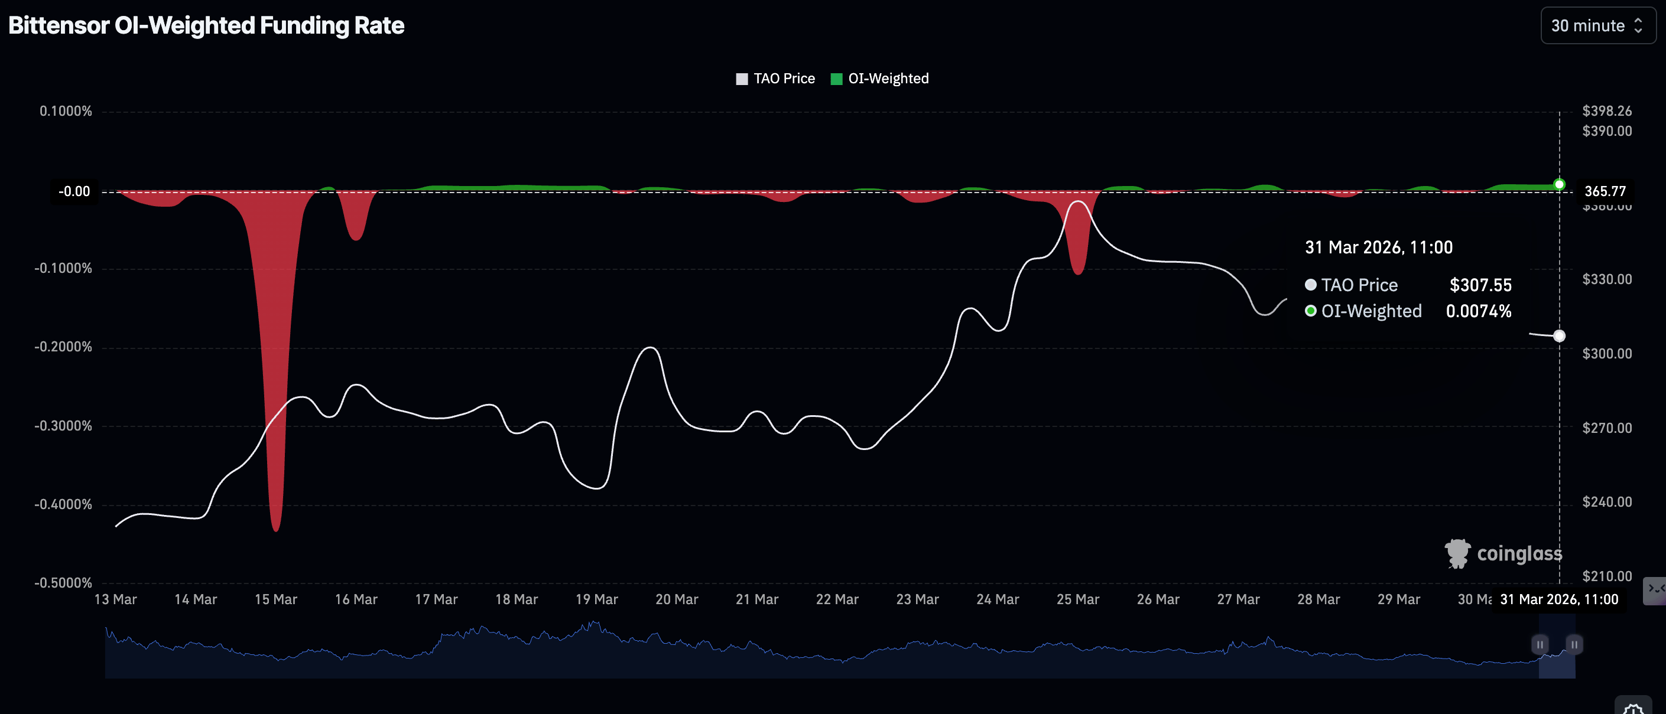Screen dimensions: 1666x714
Task: Click the Bittensor OI-Weighted Funding Rate title
Action: pyautogui.click(x=206, y=26)
